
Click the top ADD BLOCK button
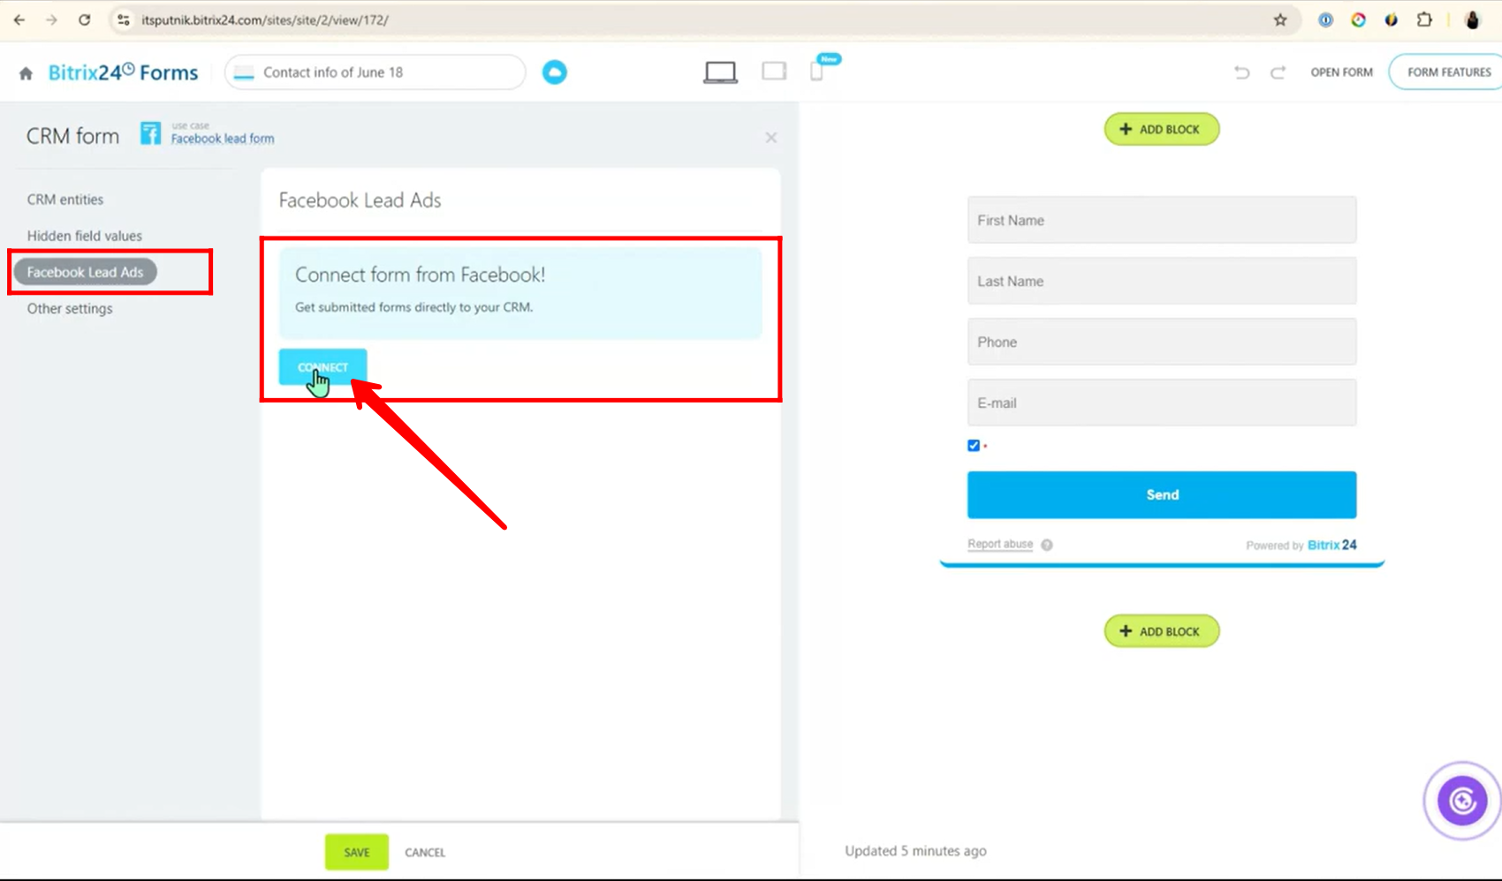point(1161,129)
